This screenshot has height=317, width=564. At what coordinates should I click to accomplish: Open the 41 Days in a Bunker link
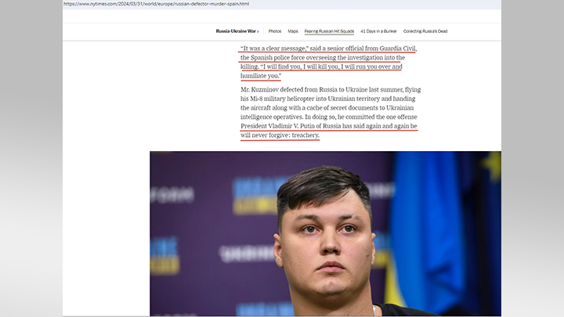(378, 31)
